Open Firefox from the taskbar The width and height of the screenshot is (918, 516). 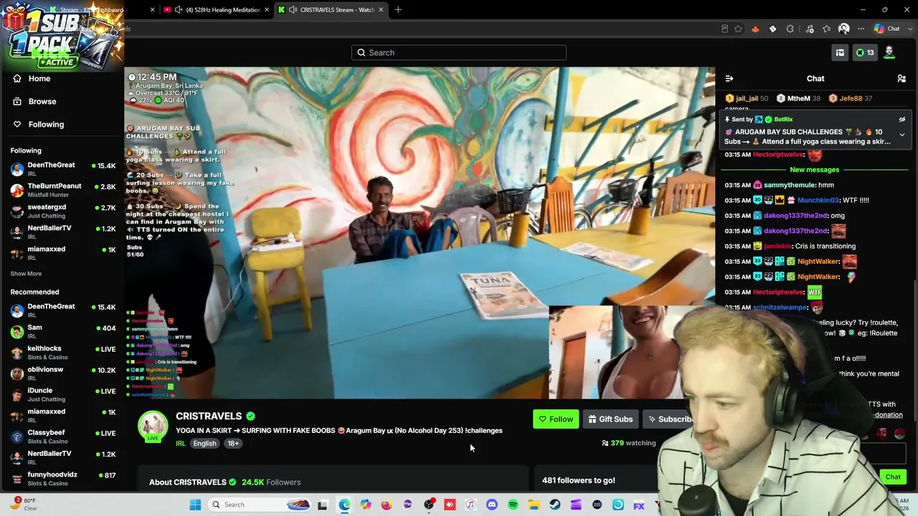click(387, 505)
